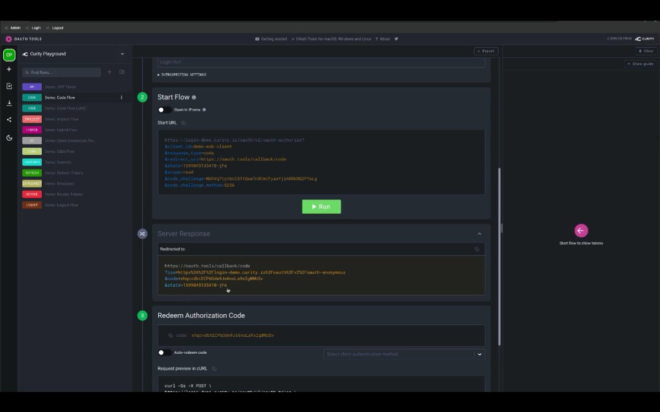Viewport: 660px width, 412px height.
Task: Toggle the Open in iFrame switch
Action: tap(164, 110)
